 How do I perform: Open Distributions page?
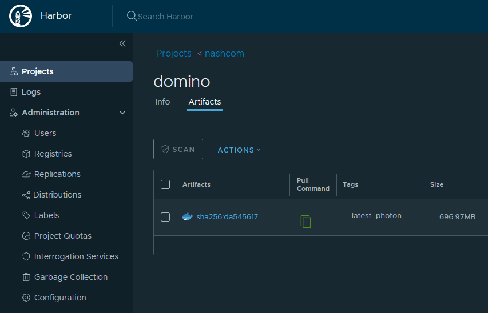[x=57, y=195]
